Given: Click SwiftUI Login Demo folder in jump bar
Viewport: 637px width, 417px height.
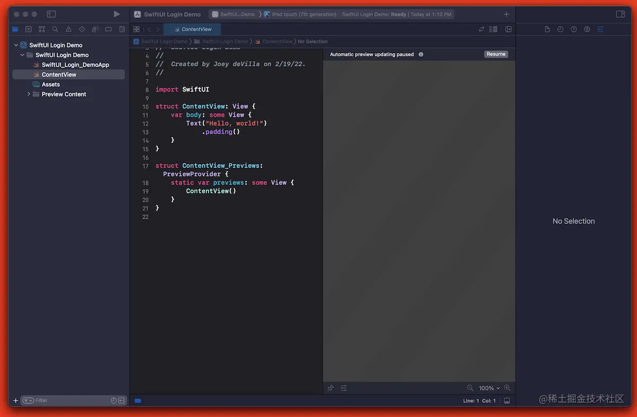Looking at the screenshot, I should [221, 41].
